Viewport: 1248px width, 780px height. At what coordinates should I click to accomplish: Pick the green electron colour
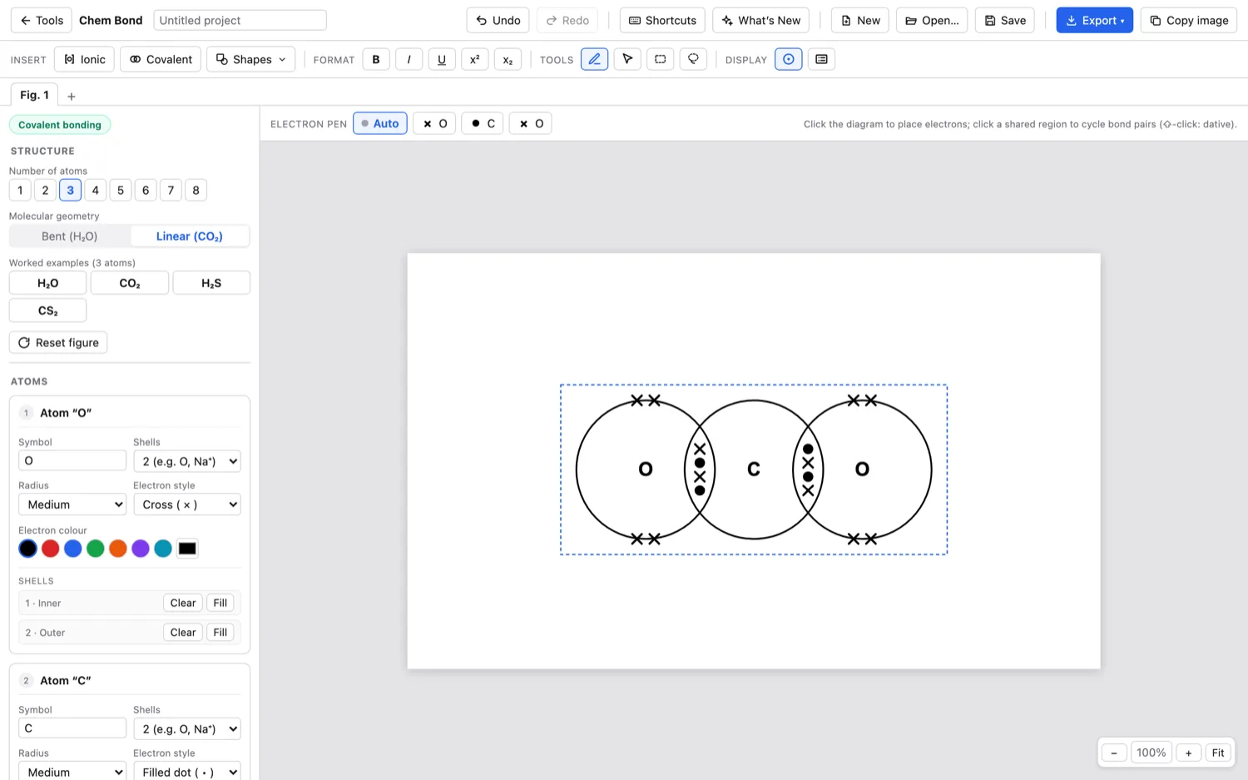95,548
